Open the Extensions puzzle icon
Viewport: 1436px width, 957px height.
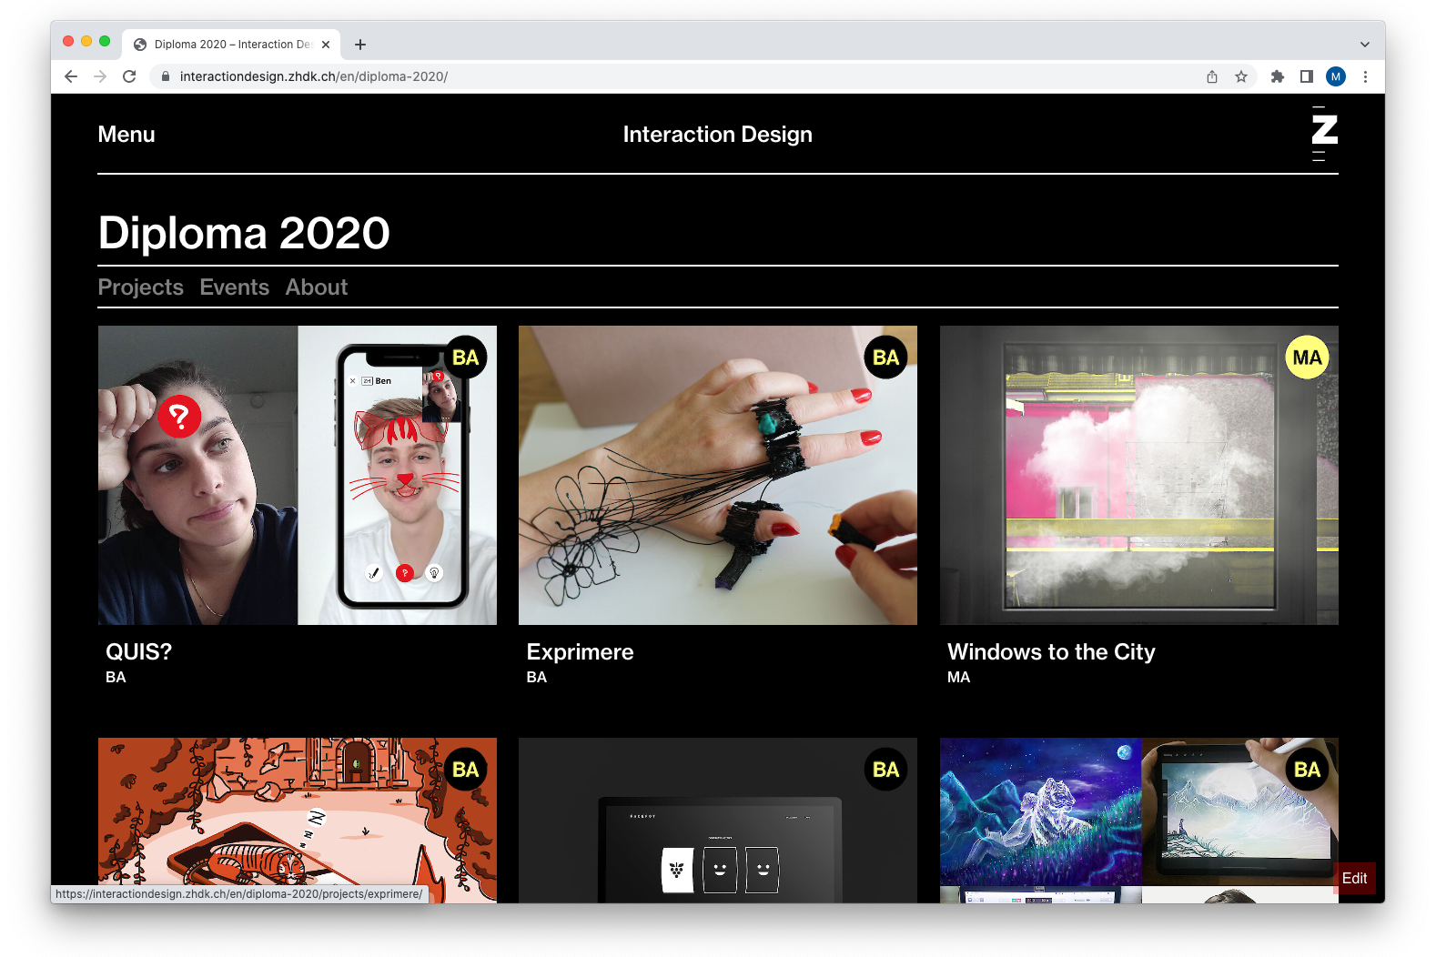[1277, 76]
